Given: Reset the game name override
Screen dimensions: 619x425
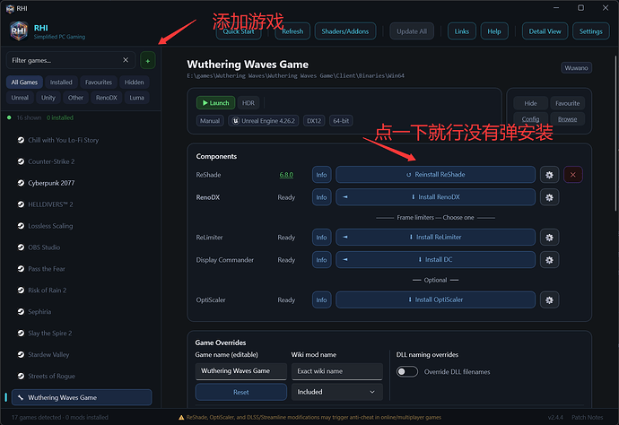Looking at the screenshot, I should (x=240, y=392).
